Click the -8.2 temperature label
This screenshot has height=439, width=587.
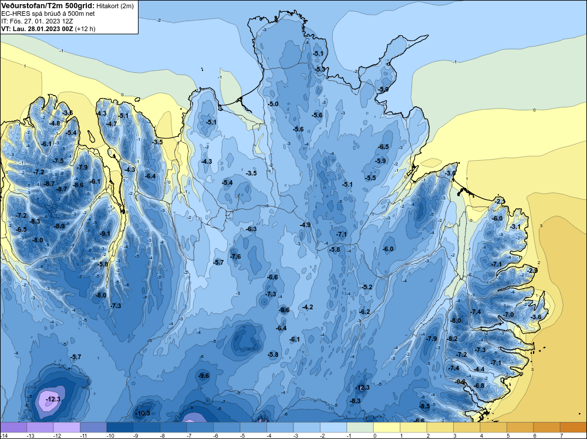pos(453,339)
